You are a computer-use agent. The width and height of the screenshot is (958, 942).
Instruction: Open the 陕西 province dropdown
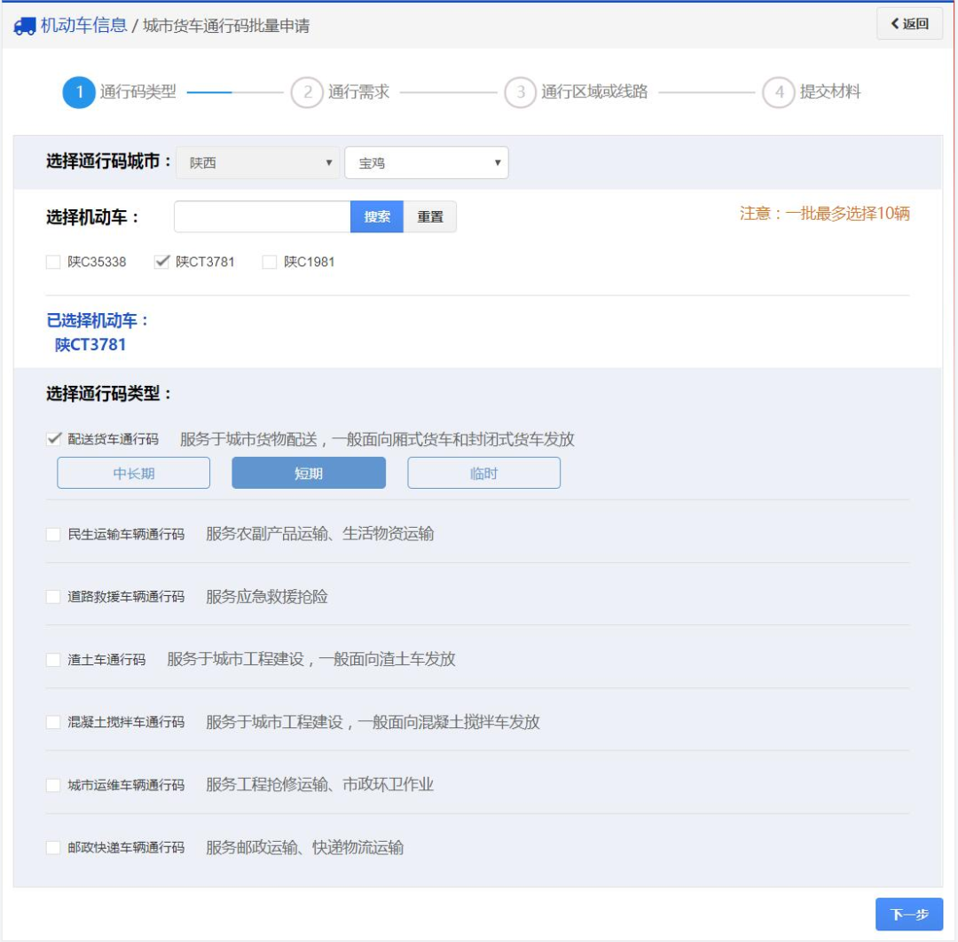tap(257, 163)
